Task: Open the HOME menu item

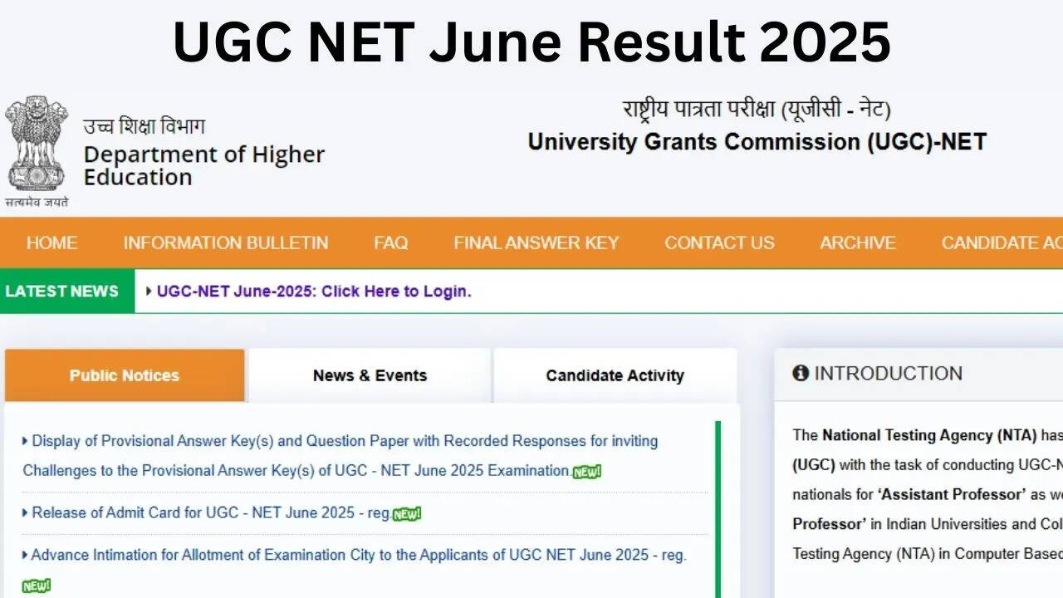Action: pyautogui.click(x=51, y=243)
